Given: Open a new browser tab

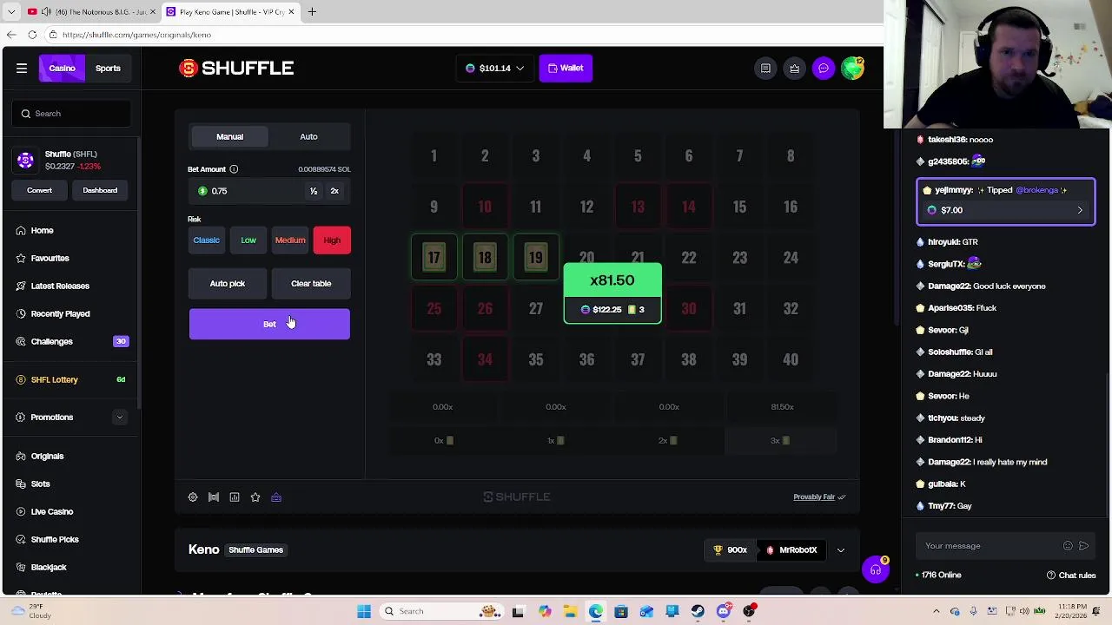Looking at the screenshot, I should [312, 11].
